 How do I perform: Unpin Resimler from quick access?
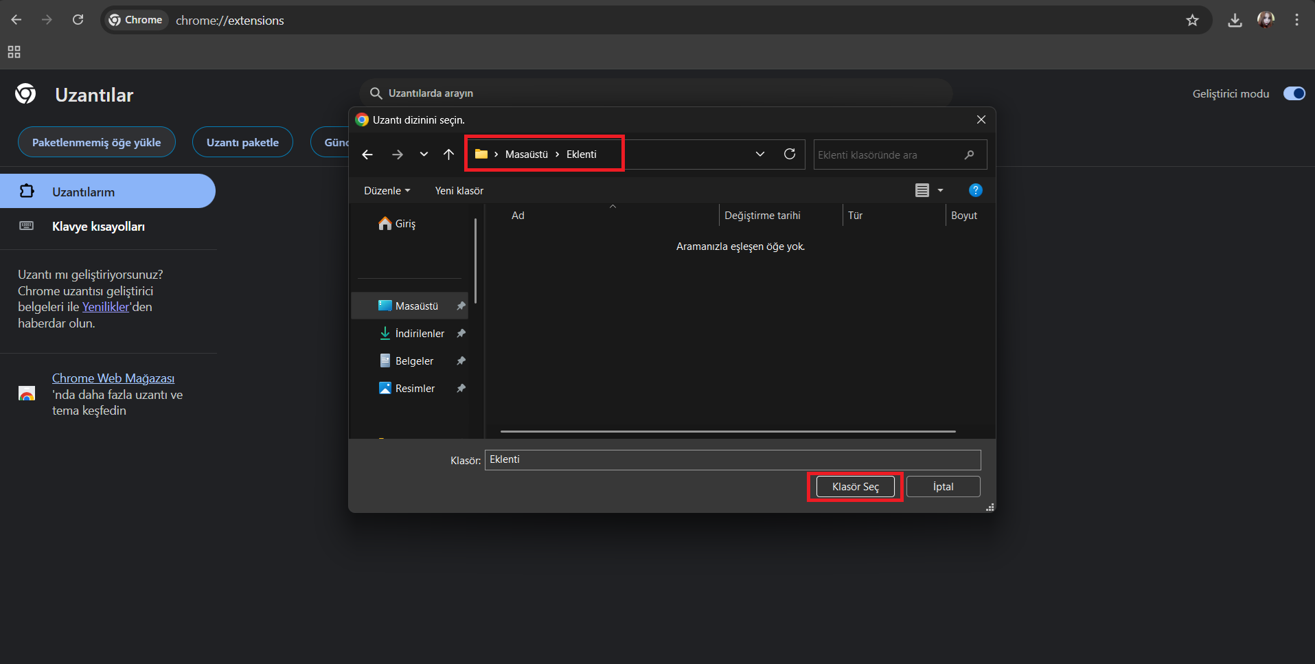point(461,388)
